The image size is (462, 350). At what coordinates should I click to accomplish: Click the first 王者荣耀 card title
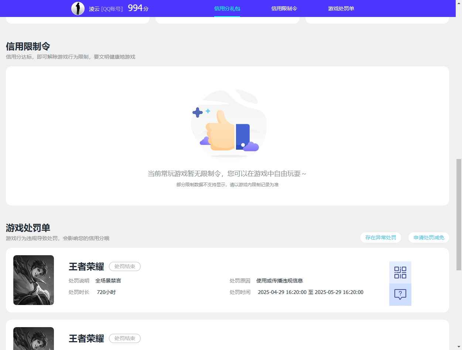(86, 267)
